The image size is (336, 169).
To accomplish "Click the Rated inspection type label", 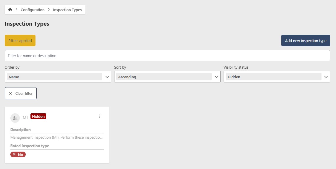I will click(x=30, y=146).
